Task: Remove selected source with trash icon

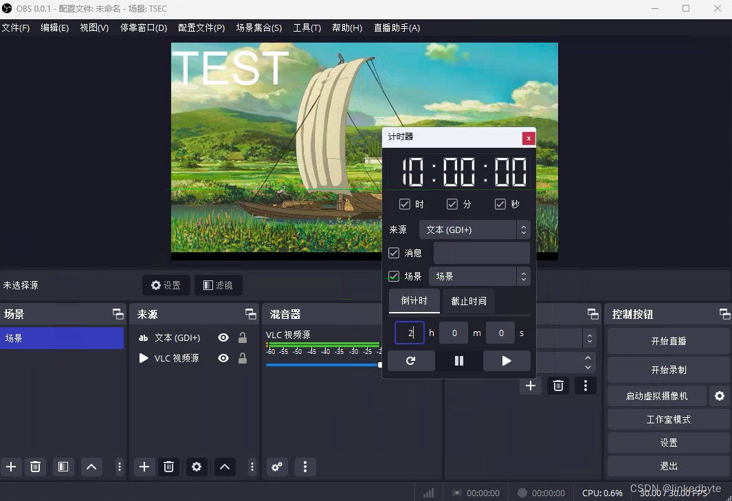Action: click(168, 467)
